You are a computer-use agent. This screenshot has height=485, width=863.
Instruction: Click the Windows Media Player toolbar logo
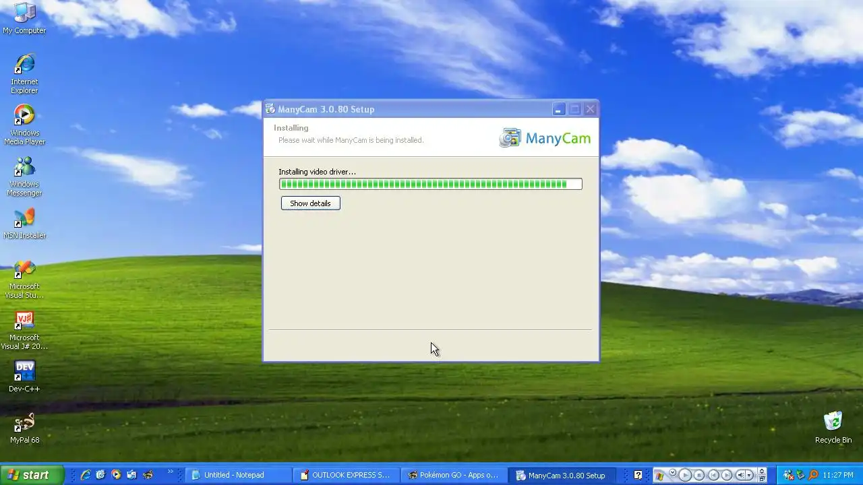(659, 476)
